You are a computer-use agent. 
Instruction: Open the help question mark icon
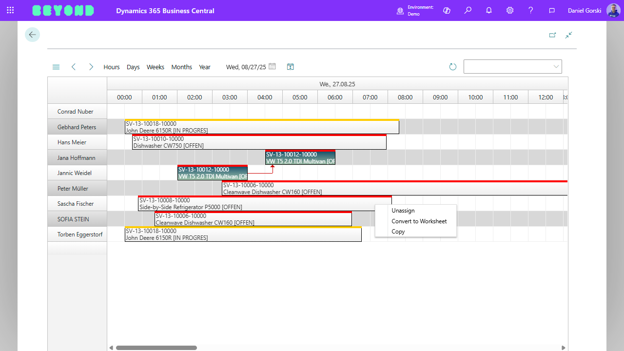point(530,10)
